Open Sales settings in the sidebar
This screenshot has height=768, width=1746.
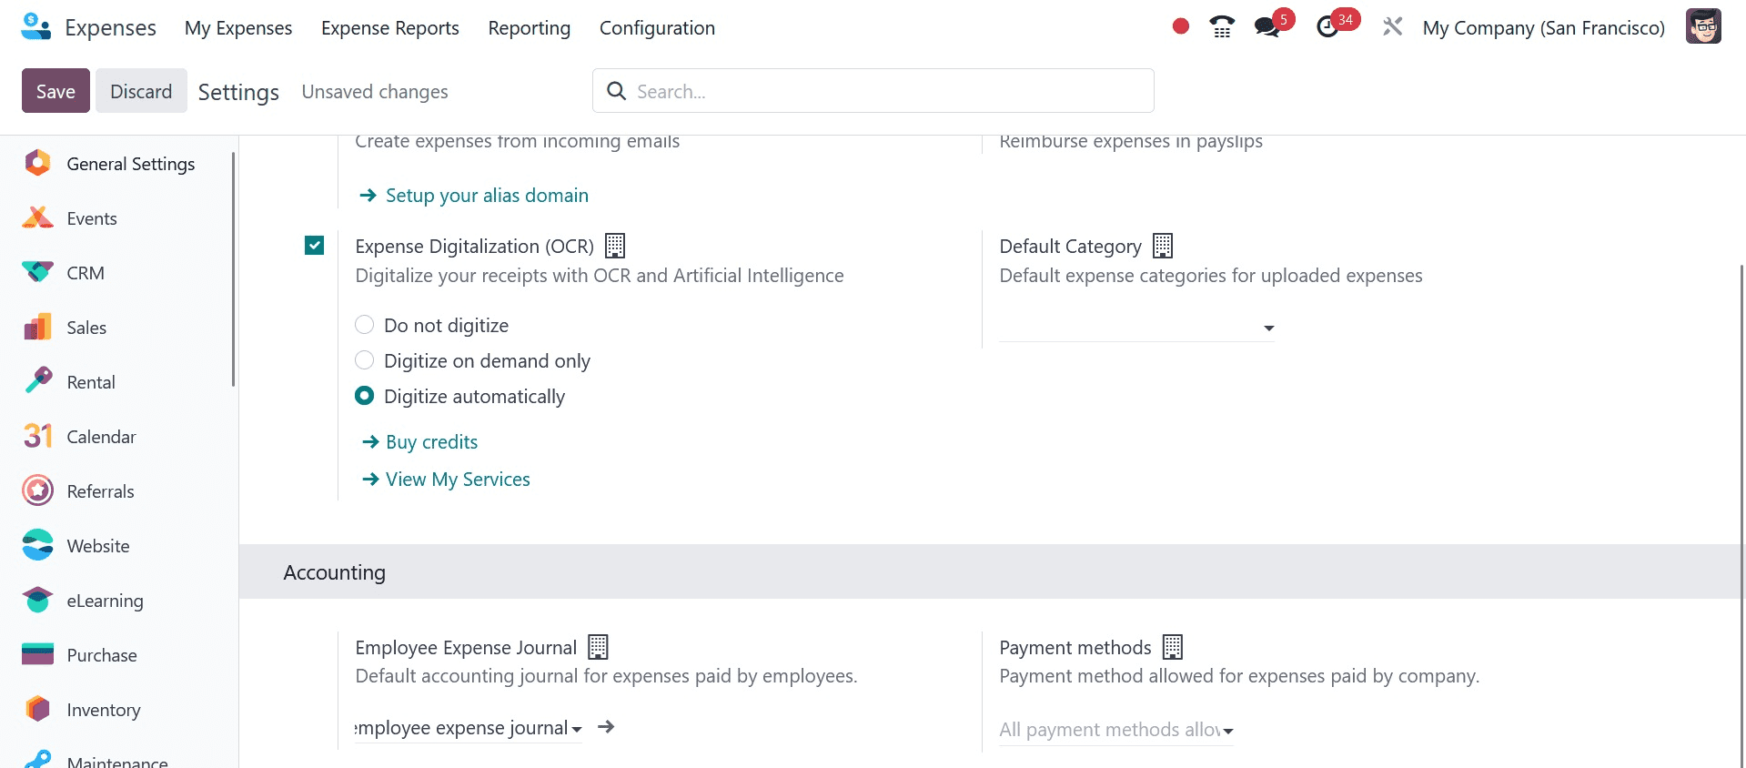point(118,328)
